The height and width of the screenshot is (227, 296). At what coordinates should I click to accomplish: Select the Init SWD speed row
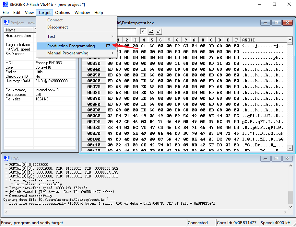(x=40, y=49)
